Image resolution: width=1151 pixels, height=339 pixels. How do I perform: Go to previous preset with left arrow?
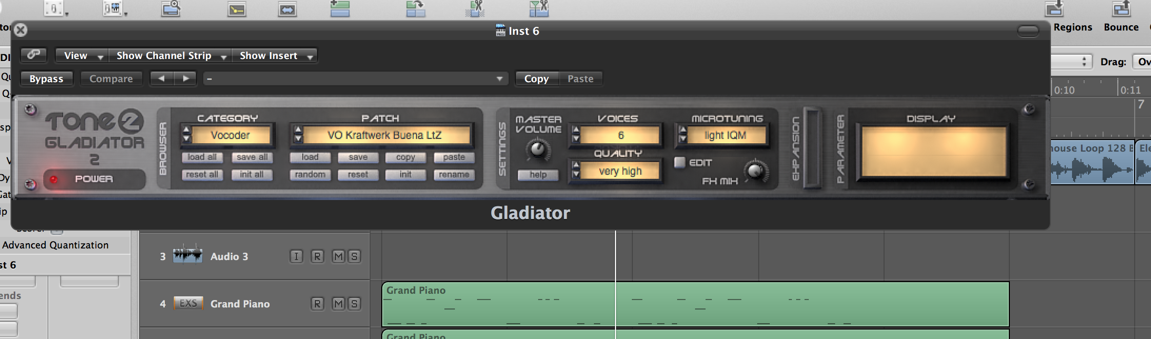click(x=162, y=78)
